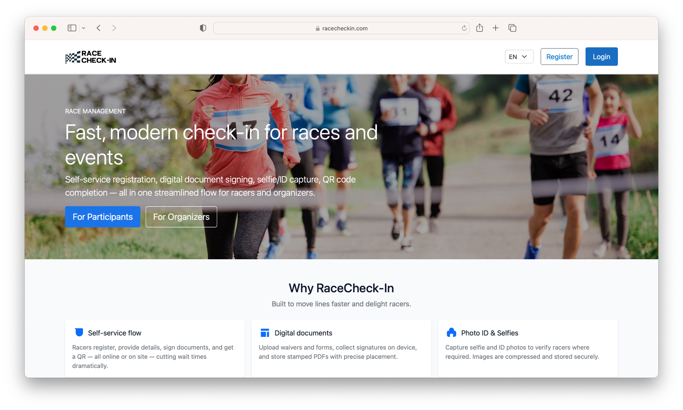Go forward with the forward arrow
Image resolution: width=683 pixels, height=410 pixels.
[x=114, y=28]
